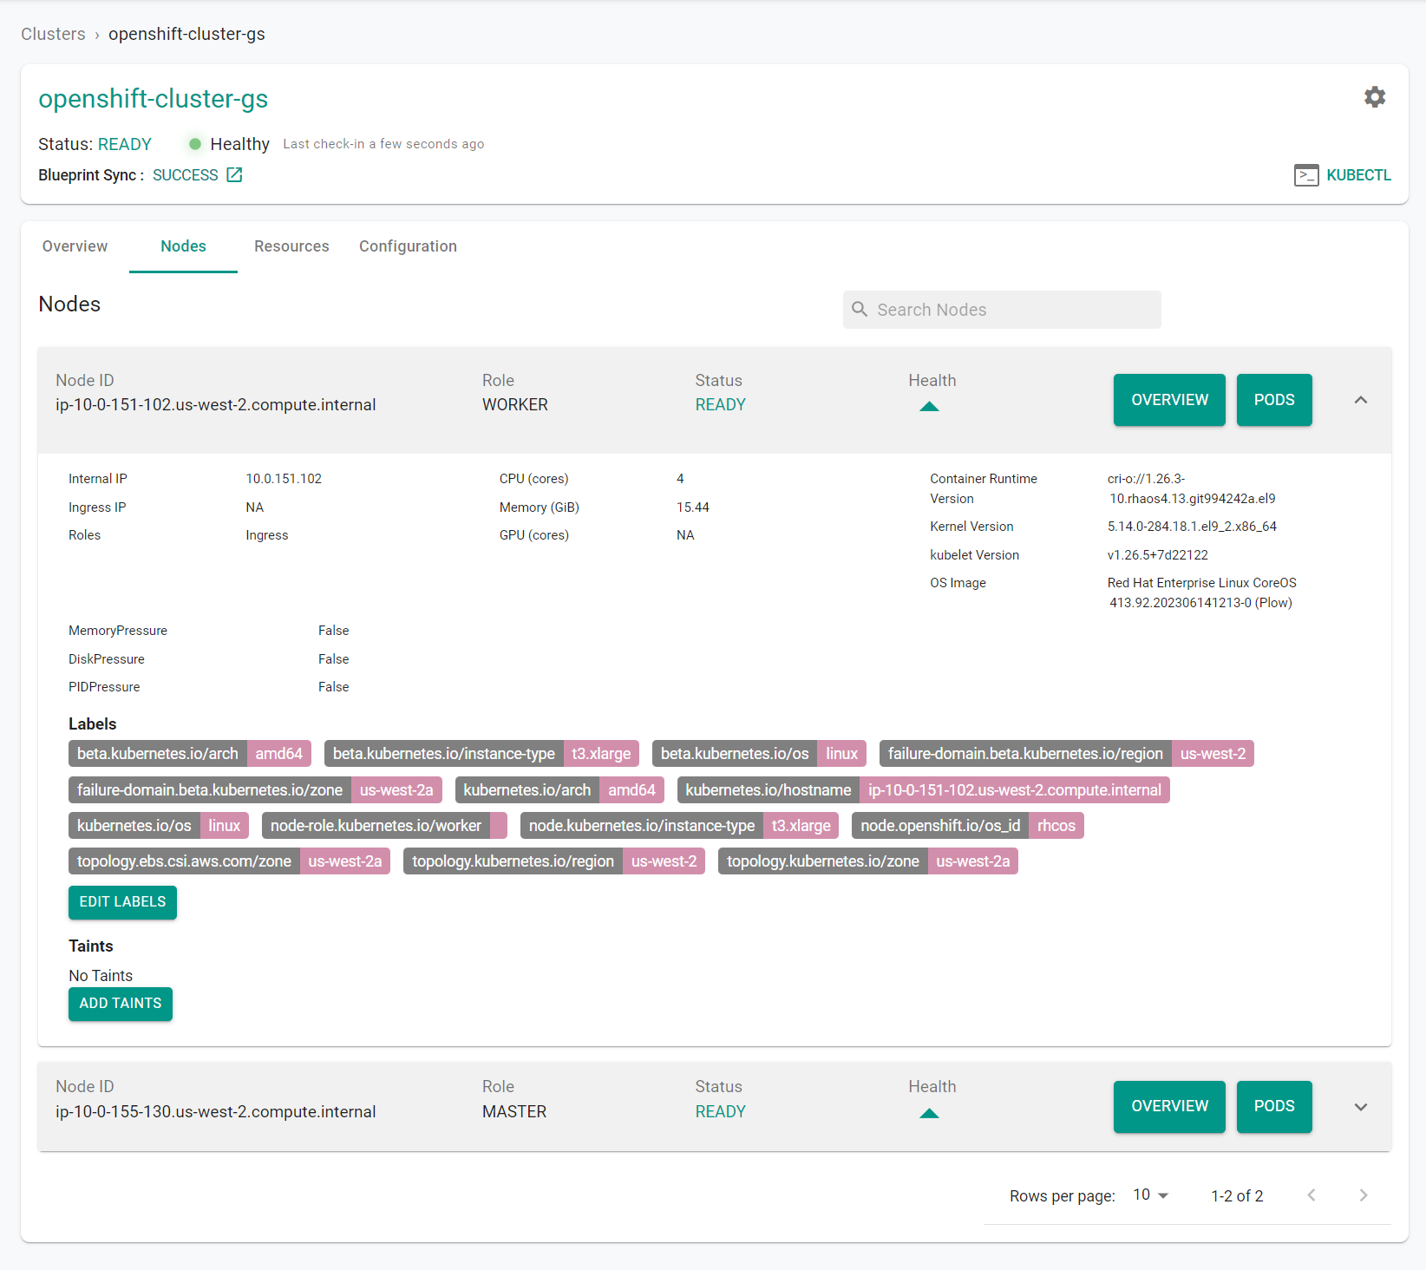Click node.openshift.io/os_id rhcos label
Viewport: 1426px width, 1270px height.
coord(968,826)
